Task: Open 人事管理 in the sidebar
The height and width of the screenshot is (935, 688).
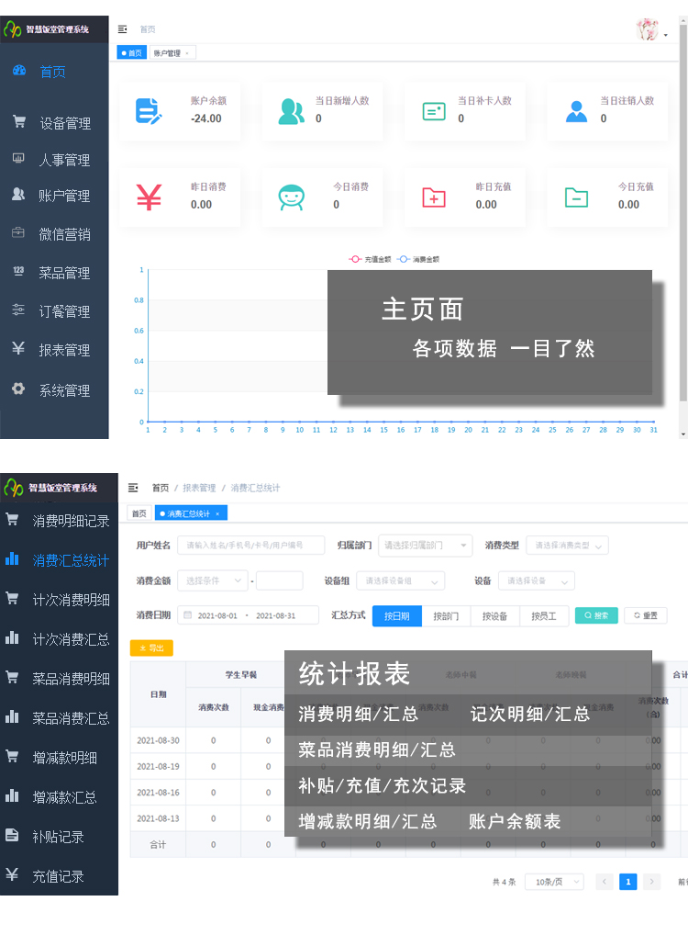Action: pos(64,160)
